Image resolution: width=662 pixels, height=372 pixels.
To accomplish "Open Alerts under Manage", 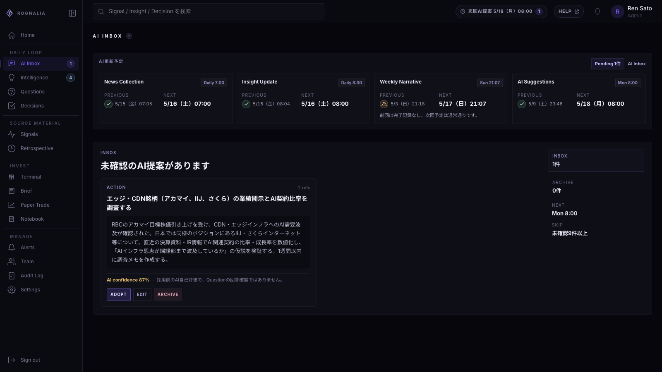I will coord(41,248).
